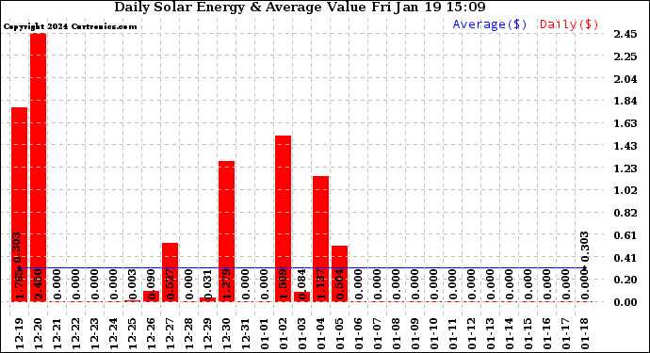This screenshot has height=353, width=650.
Task: Click the 0.084 value label
Action: coord(301,284)
